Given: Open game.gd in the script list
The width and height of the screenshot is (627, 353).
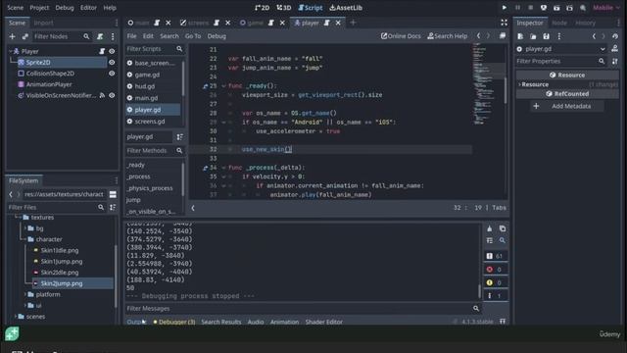Looking at the screenshot, I should point(147,75).
